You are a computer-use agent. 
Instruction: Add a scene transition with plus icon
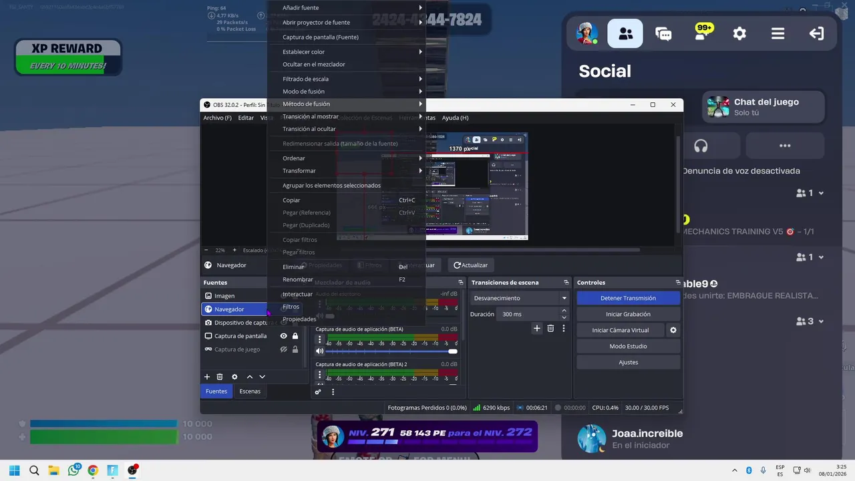[536, 328]
